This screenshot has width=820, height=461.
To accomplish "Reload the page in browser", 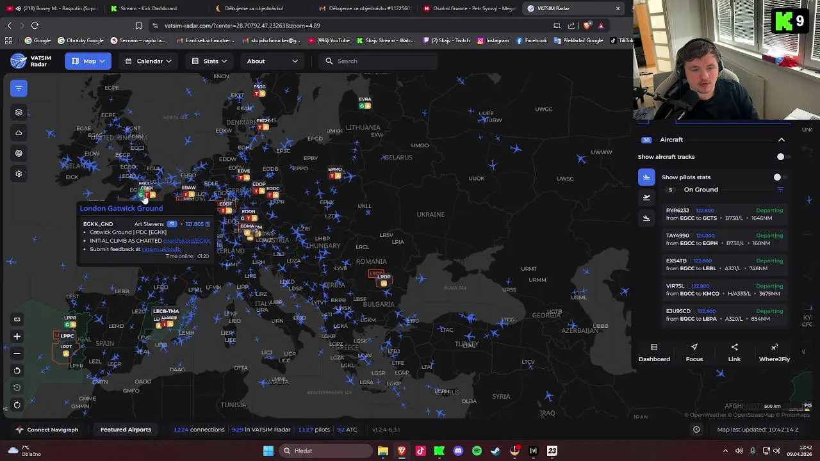I will pyautogui.click(x=35, y=26).
